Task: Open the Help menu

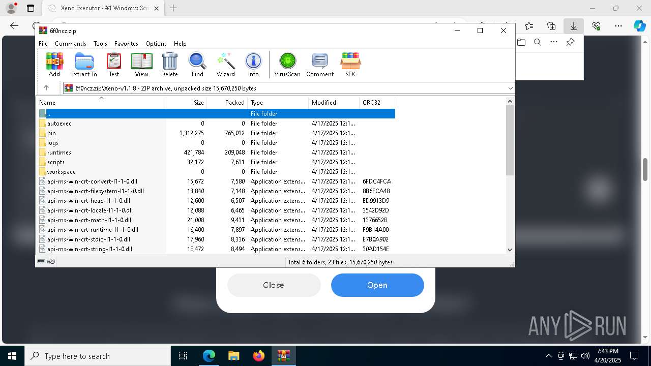Action: click(x=180, y=44)
